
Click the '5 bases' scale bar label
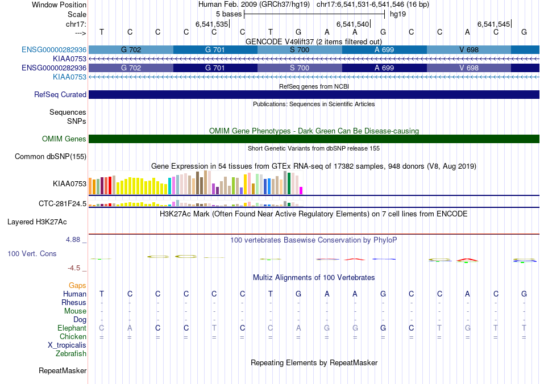[x=229, y=14]
